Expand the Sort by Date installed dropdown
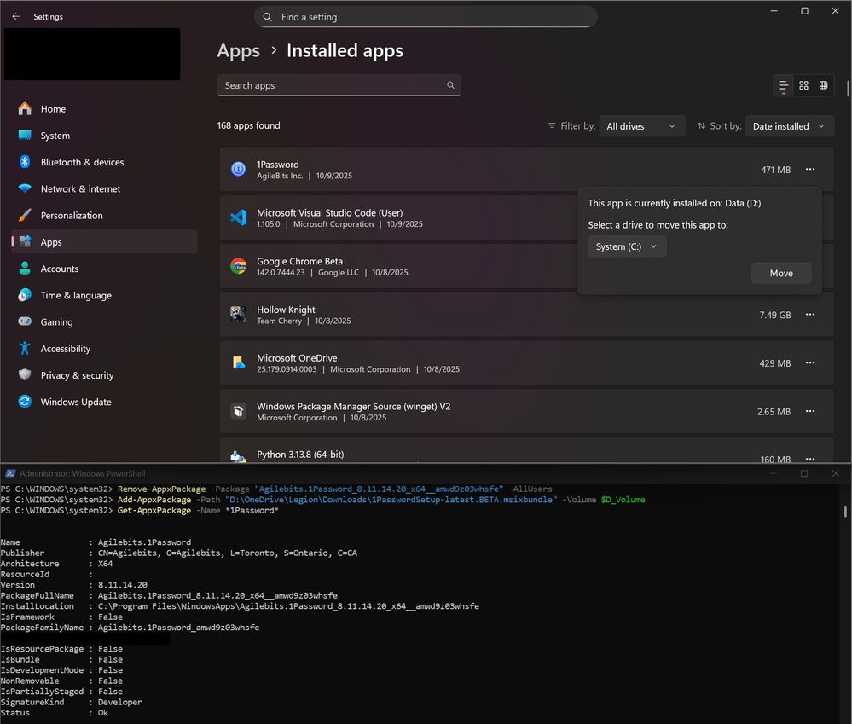 coord(789,126)
